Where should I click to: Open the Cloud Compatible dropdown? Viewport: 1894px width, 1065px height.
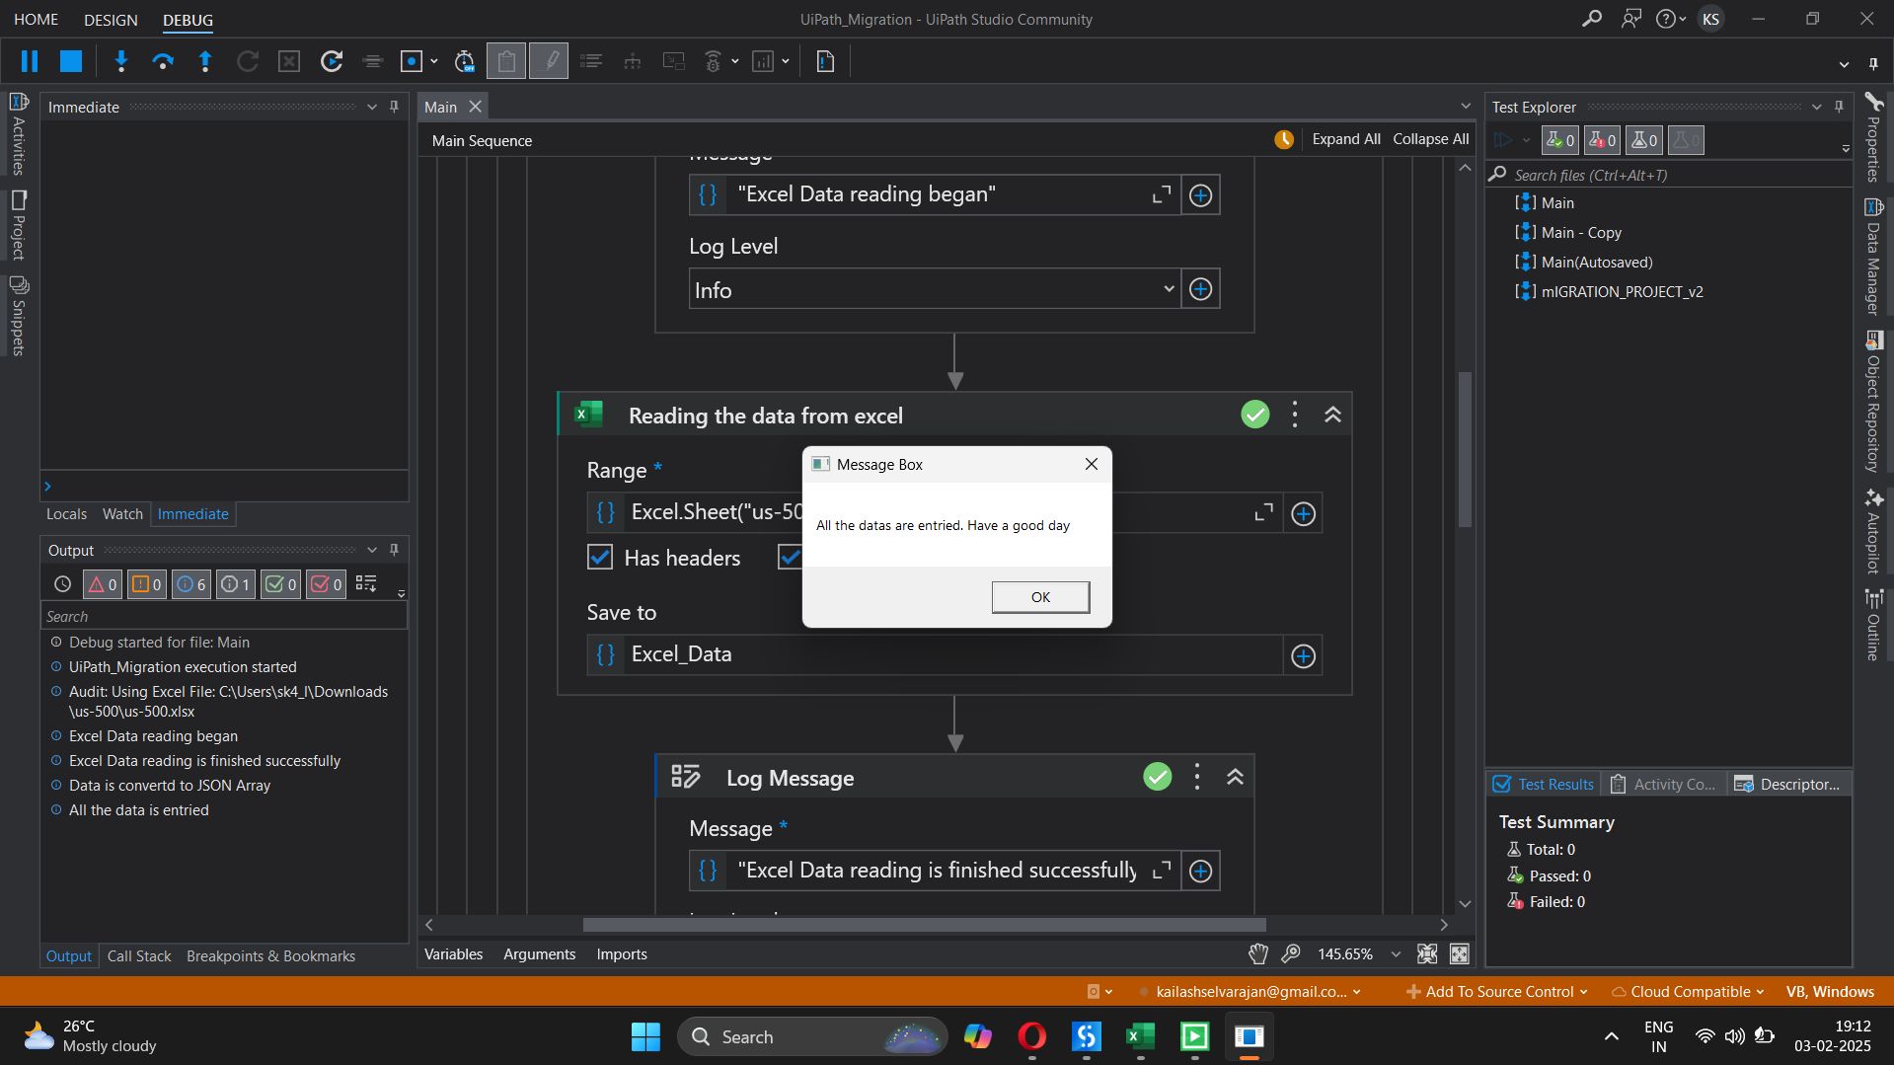pos(1688,992)
